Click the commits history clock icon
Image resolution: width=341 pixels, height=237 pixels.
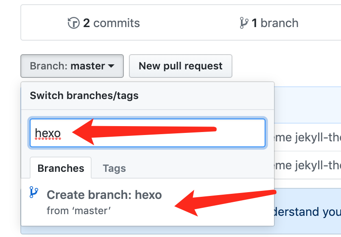pos(74,23)
